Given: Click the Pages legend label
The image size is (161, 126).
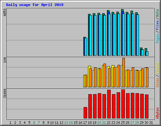Looking at the screenshot, I should [158, 38].
